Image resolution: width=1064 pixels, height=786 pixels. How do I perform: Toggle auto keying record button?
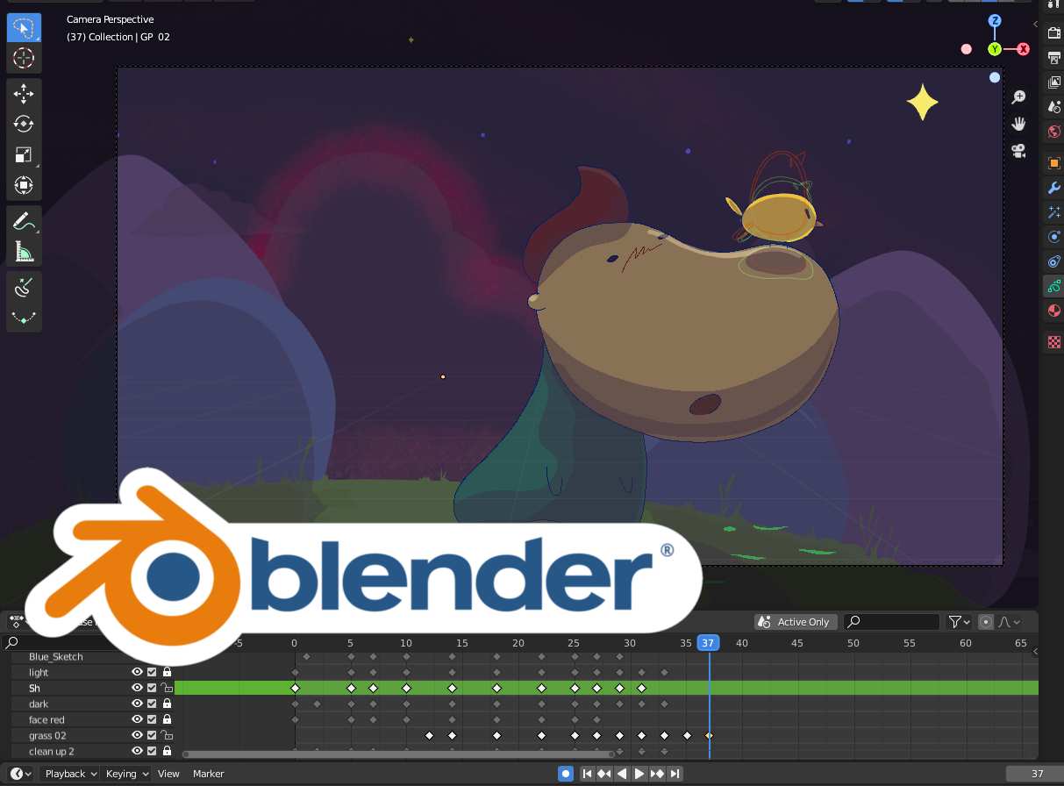566,774
